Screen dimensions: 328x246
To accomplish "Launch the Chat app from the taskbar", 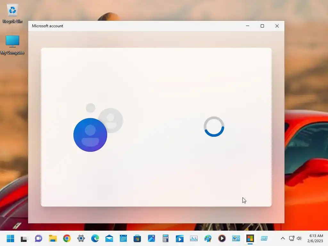I will pyautogui.click(x=38, y=238).
